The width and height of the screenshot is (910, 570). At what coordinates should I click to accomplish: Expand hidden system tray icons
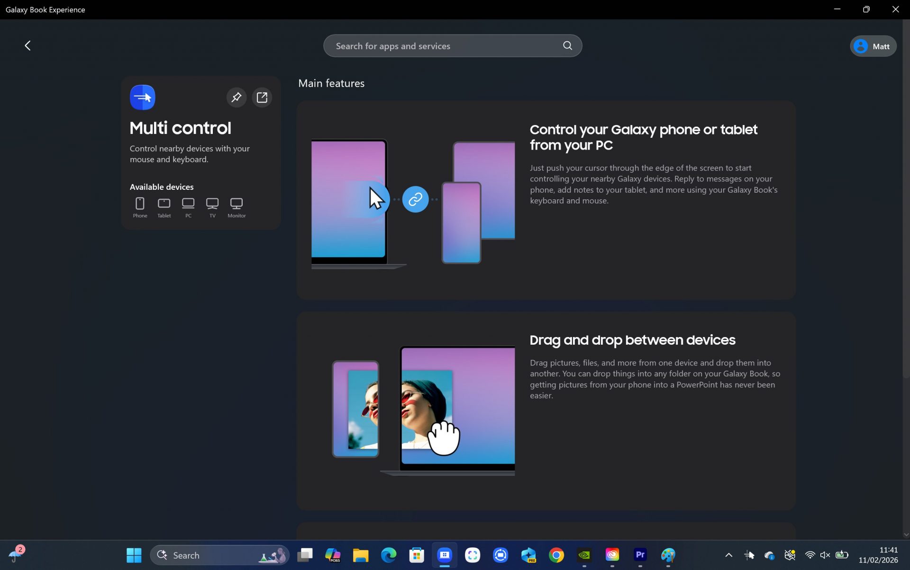[x=729, y=555]
